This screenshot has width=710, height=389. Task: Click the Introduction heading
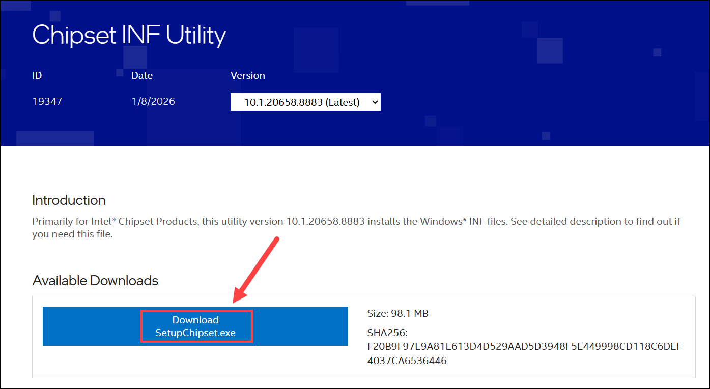point(69,200)
